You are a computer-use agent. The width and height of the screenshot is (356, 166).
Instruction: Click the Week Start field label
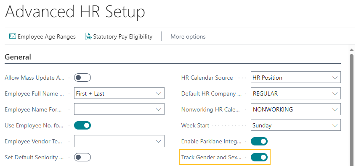[195, 125]
